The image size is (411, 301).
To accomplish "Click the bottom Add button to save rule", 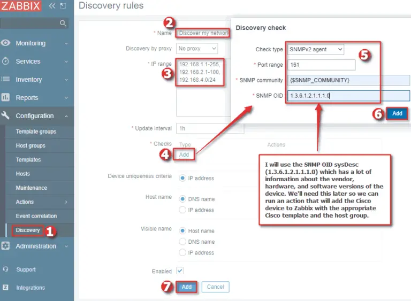I will point(187,287).
